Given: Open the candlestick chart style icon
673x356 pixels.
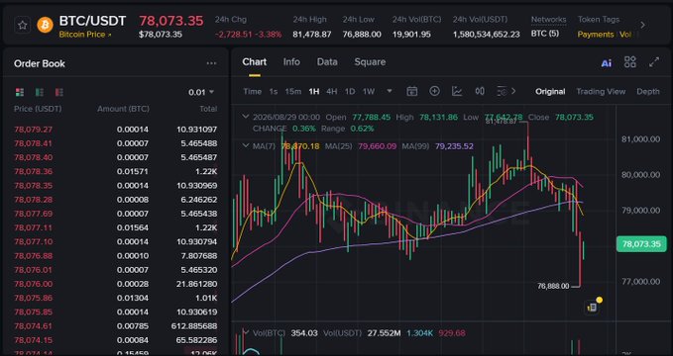Looking at the screenshot, I should [x=480, y=91].
